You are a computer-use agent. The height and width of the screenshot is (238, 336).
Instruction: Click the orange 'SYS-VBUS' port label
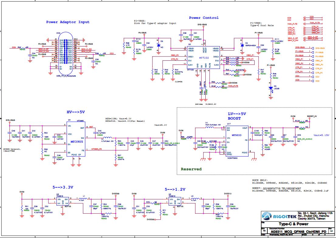pyautogui.click(x=320, y=48)
